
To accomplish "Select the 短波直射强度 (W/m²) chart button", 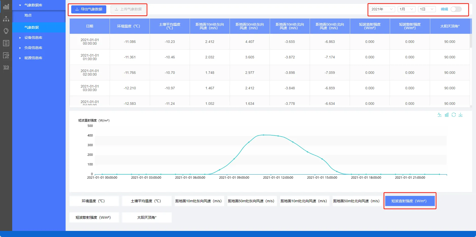I will click(410, 201).
